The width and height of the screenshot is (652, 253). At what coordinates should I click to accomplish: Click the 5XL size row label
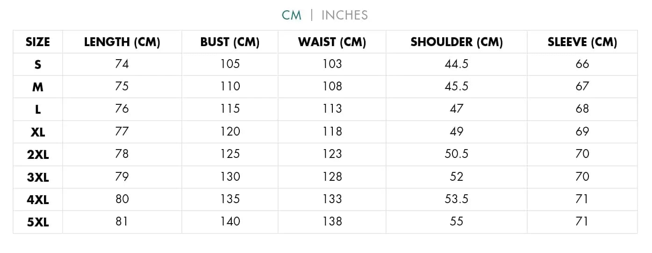point(38,222)
